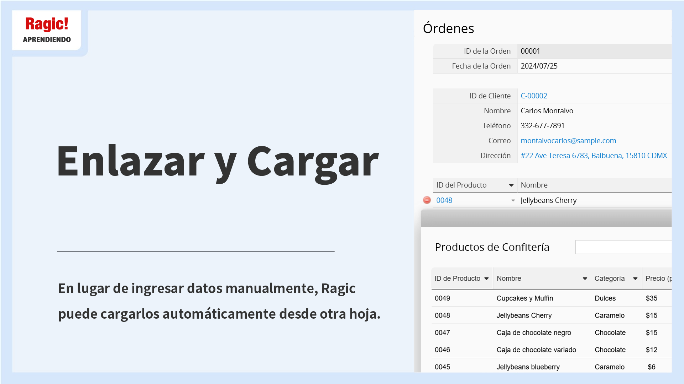The height and width of the screenshot is (384, 684).
Task: Click the 0046 product ID cell
Action: [x=442, y=350]
